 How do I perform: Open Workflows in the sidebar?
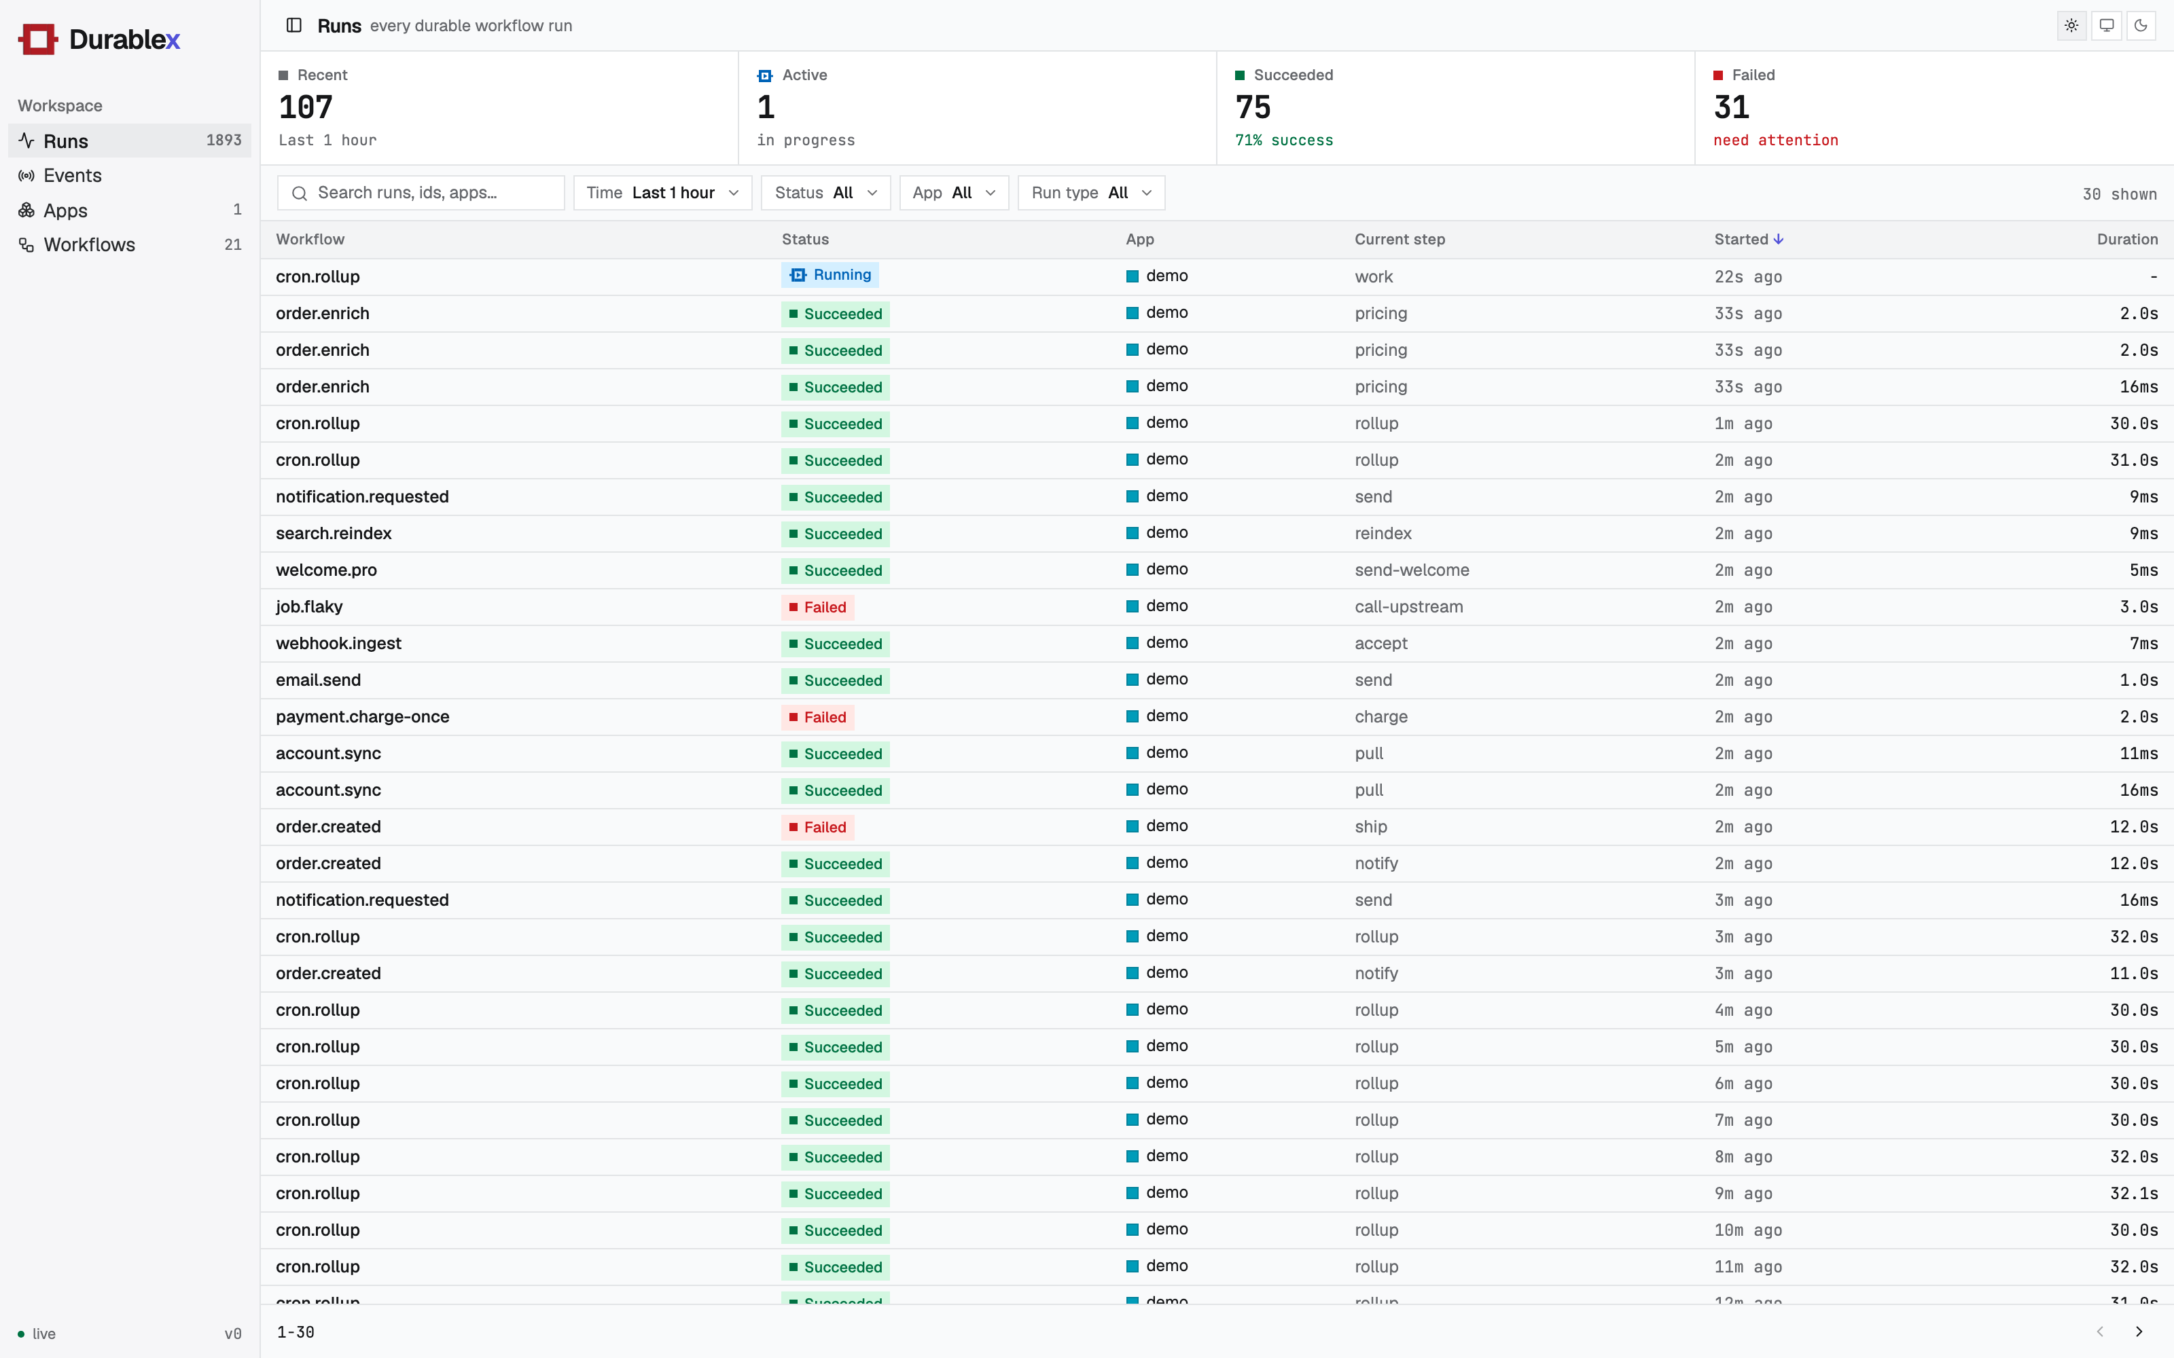coord(129,244)
